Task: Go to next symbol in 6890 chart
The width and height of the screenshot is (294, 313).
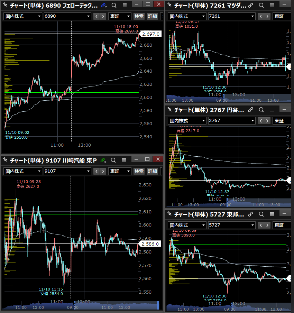Action: point(103,16)
